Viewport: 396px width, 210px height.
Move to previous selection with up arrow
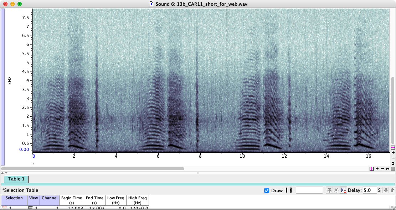392,190
